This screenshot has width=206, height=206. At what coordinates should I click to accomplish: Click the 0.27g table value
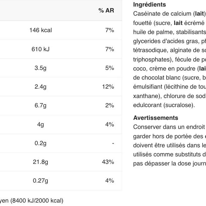tap(41, 180)
